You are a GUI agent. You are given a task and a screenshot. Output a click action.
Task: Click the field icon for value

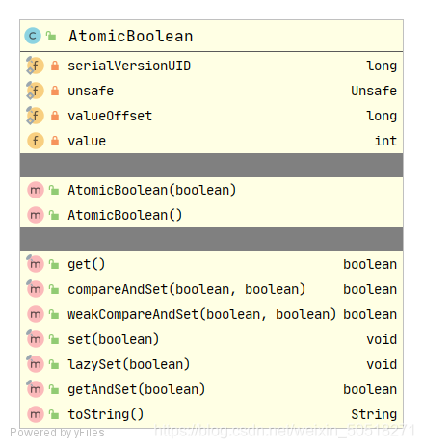point(36,141)
